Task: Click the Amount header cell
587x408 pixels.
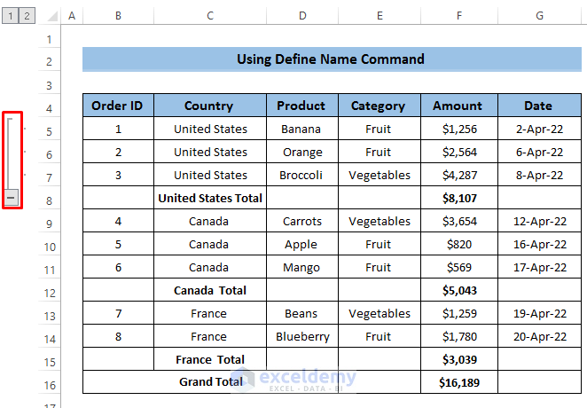Action: tap(458, 106)
